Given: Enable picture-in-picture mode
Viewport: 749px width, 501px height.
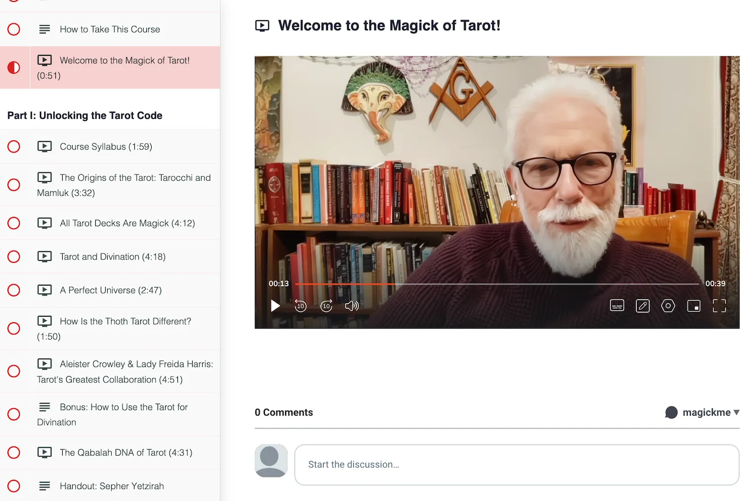Looking at the screenshot, I should coord(694,306).
